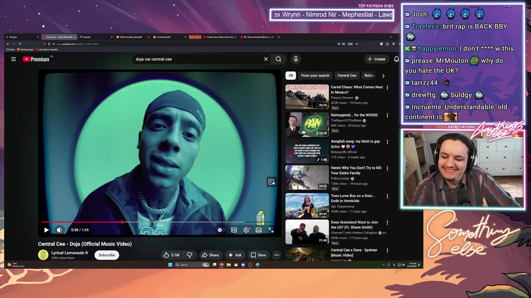
Task: Go to YouTube Premium home logo
Action: pyautogui.click(x=36, y=59)
